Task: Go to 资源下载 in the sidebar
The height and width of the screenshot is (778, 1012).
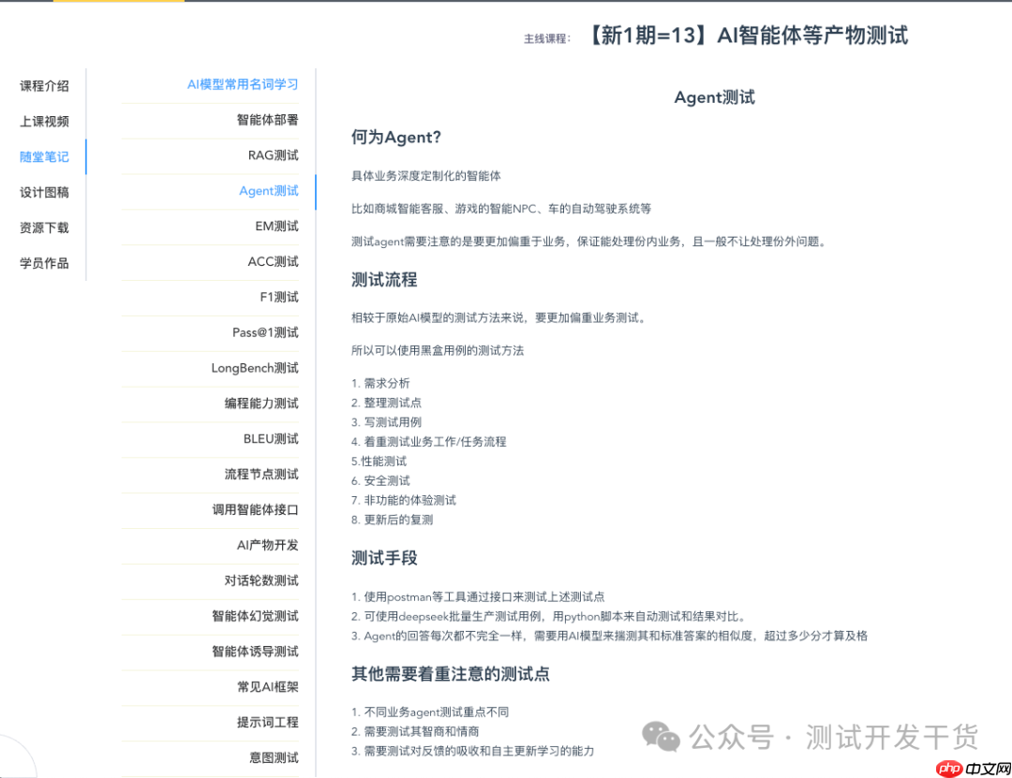Action: tap(43, 228)
